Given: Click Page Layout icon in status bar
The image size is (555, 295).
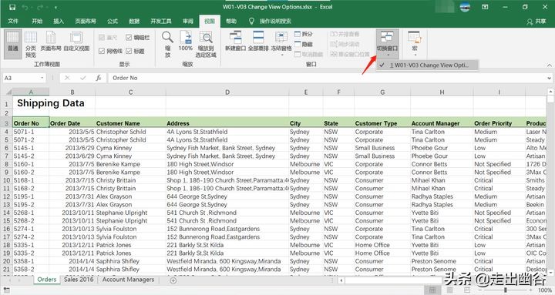Looking at the screenshot, I should [x=449, y=290].
